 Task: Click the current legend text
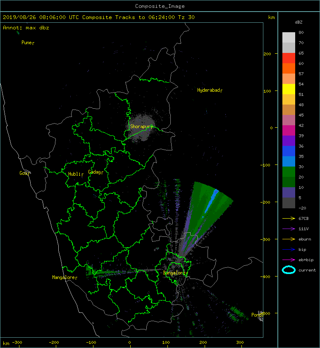(307, 270)
